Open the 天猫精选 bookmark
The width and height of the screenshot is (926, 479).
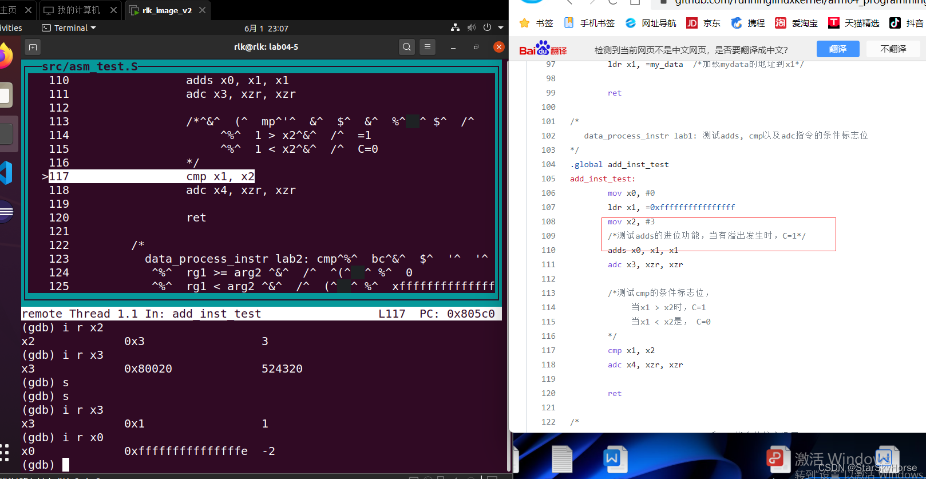pyautogui.click(x=854, y=23)
